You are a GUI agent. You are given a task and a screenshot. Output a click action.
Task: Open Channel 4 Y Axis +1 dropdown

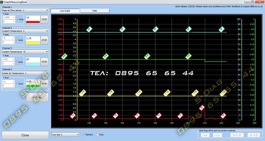coord(9,82)
